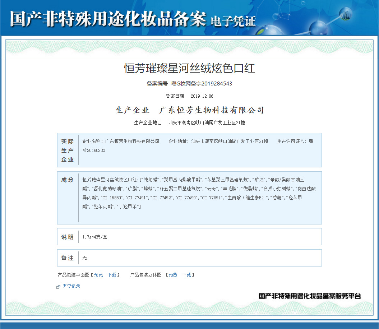Click the 说明 row label

[67, 237]
